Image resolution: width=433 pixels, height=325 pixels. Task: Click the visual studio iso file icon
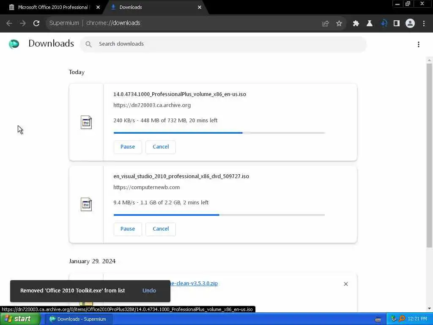tap(86, 204)
